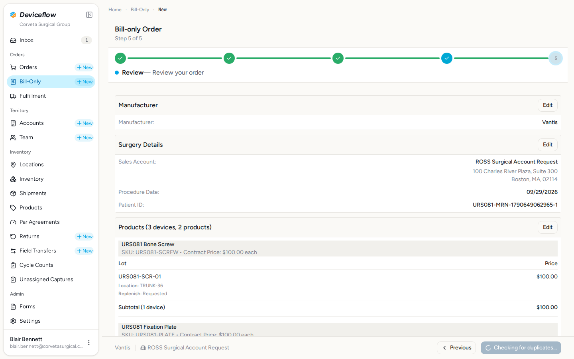Edit the Manufacturer section
Viewport: 574px width, 359px height.
point(548,105)
